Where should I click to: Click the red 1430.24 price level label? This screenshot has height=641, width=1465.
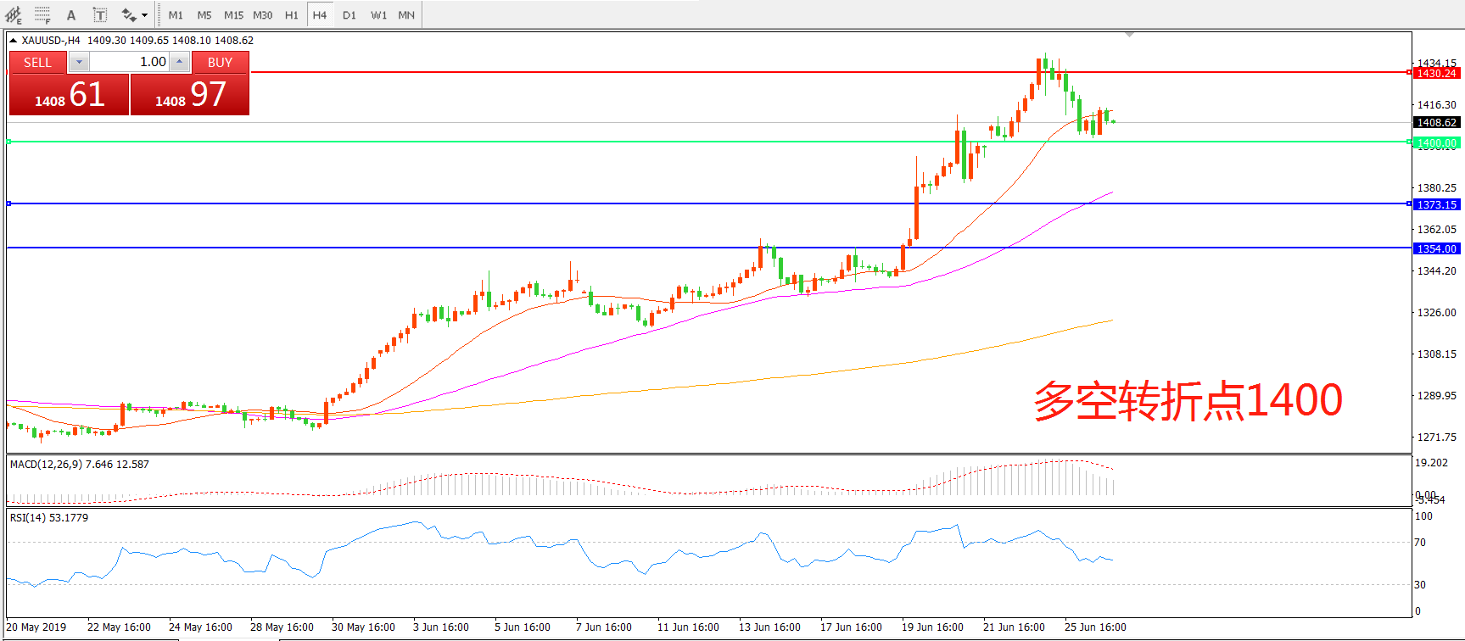(1436, 73)
